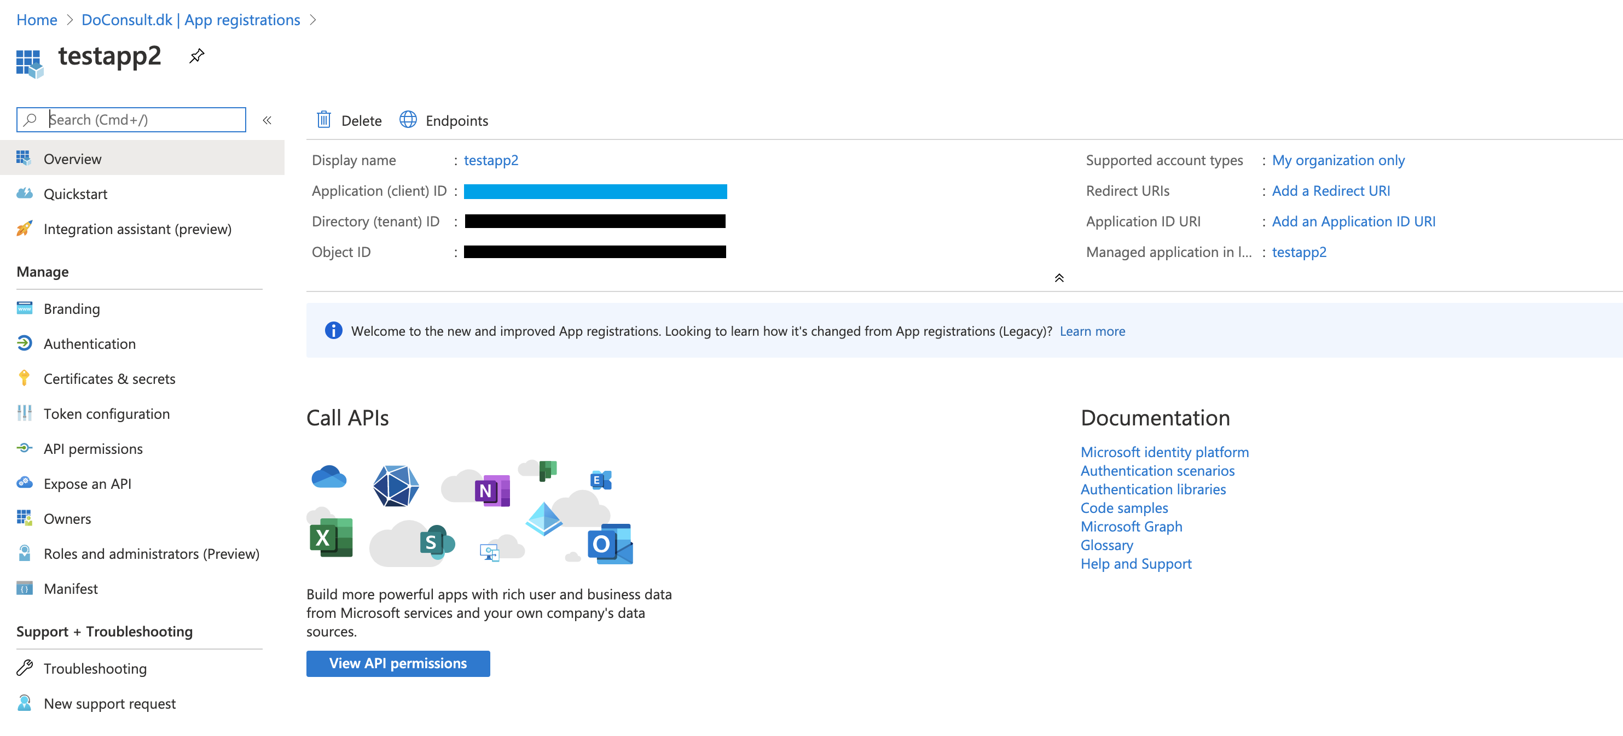Click the search magnifier icon in sidebar
Image resolution: width=1623 pixels, height=736 pixels.
[30, 120]
